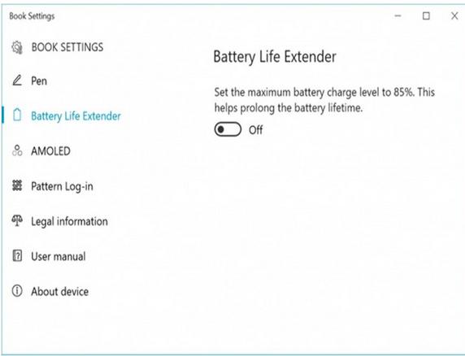The height and width of the screenshot is (356, 465).
Task: Click the Legal information scales icon
Action: pyautogui.click(x=17, y=221)
